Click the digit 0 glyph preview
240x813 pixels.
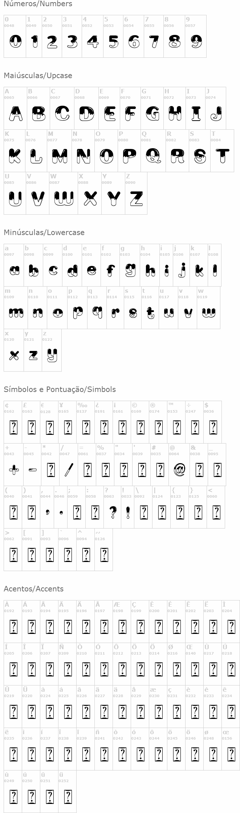click(15, 41)
